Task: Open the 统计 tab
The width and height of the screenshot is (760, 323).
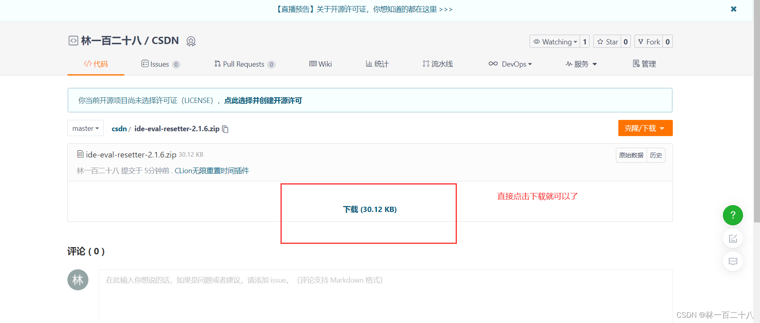Action: click(x=377, y=64)
